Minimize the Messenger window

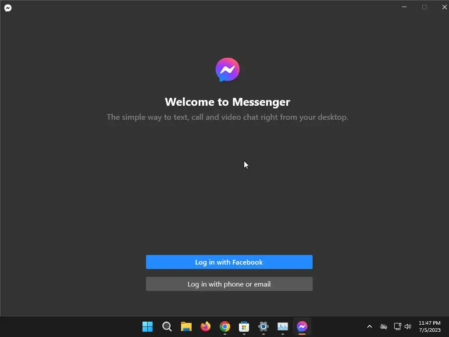404,7
